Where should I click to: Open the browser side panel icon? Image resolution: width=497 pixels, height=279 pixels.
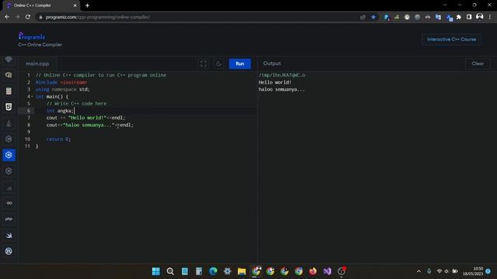click(469, 17)
